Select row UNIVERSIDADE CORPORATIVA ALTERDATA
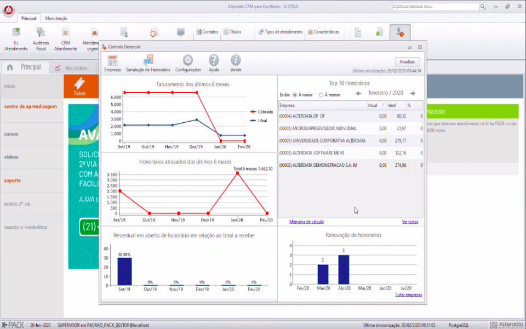526x329 pixels. (x=351, y=141)
